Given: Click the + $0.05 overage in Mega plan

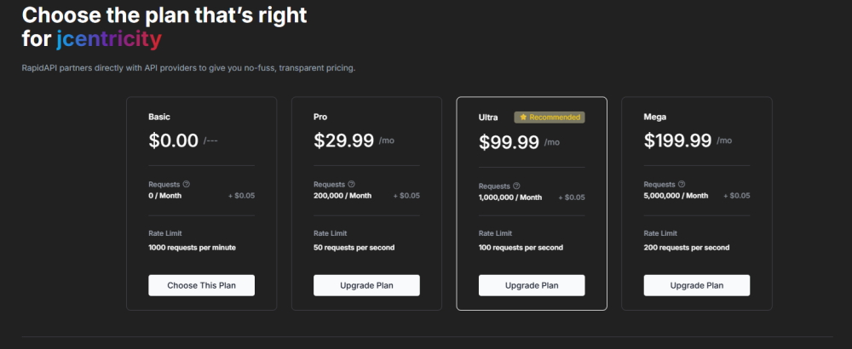Looking at the screenshot, I should pyautogui.click(x=737, y=196).
